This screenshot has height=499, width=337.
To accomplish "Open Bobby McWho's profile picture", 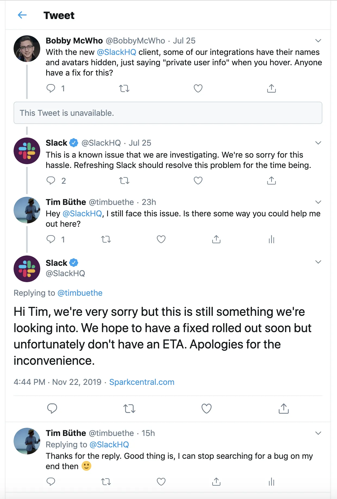I will click(27, 49).
